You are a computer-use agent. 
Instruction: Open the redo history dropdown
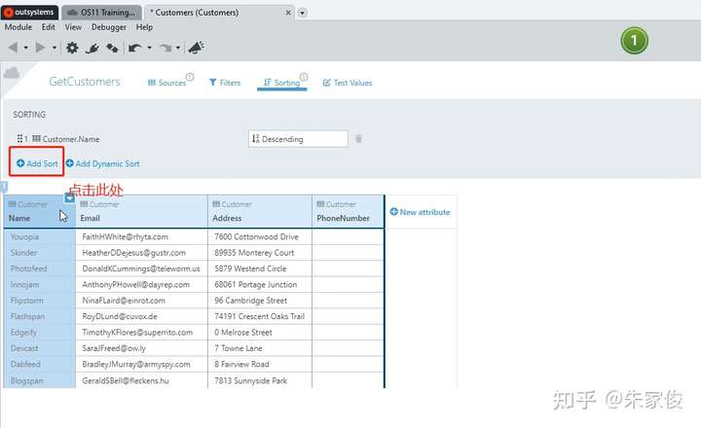(178, 48)
